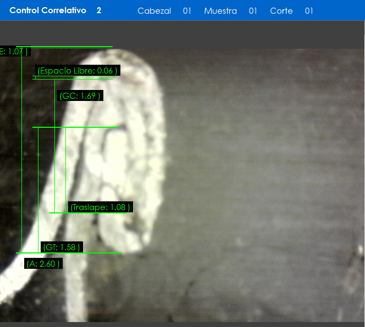Click the Control Correlativo header label
Screen dimensions: 365x327
coord(48,10)
